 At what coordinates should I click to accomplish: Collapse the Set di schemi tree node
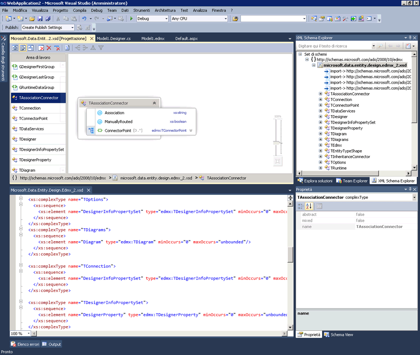tap(300, 54)
